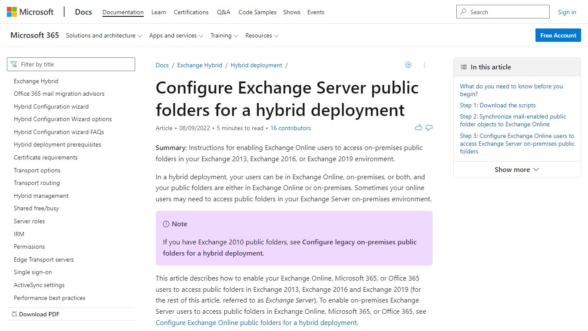Screen dimensions: 588x331
Task: Click Download PDF text
Action: pyautogui.click(x=39, y=314)
